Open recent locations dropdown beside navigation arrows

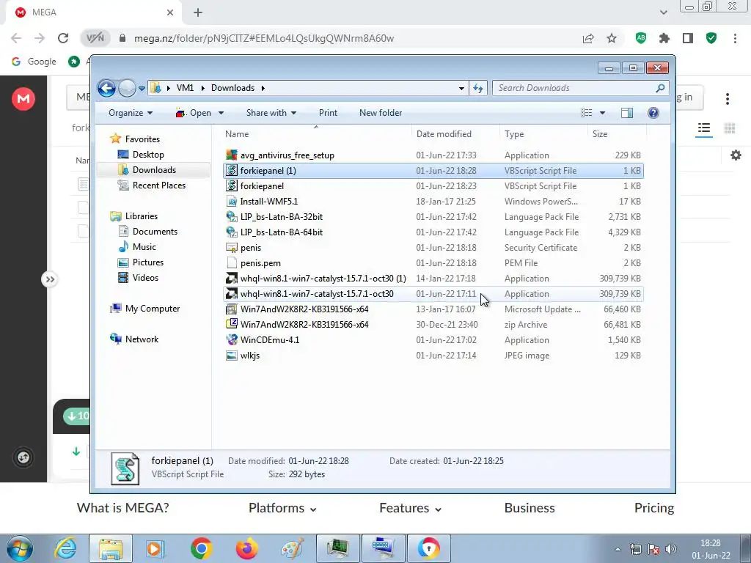coord(142,89)
